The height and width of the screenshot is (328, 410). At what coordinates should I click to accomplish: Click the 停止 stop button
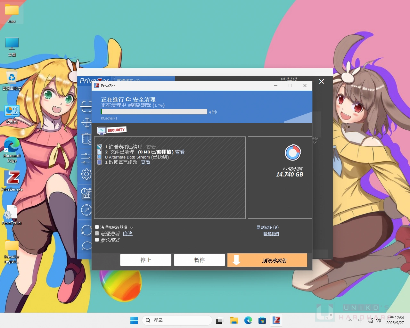[146, 260]
